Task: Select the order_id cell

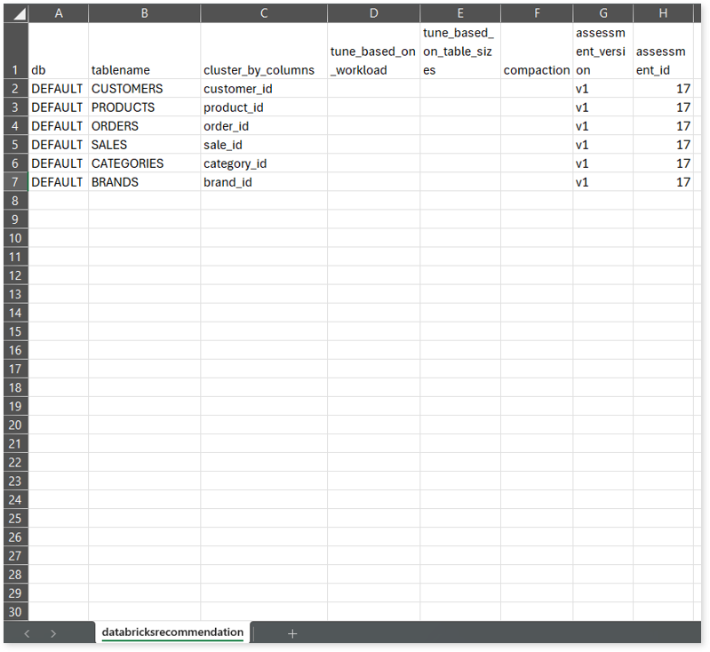Action: tap(264, 126)
